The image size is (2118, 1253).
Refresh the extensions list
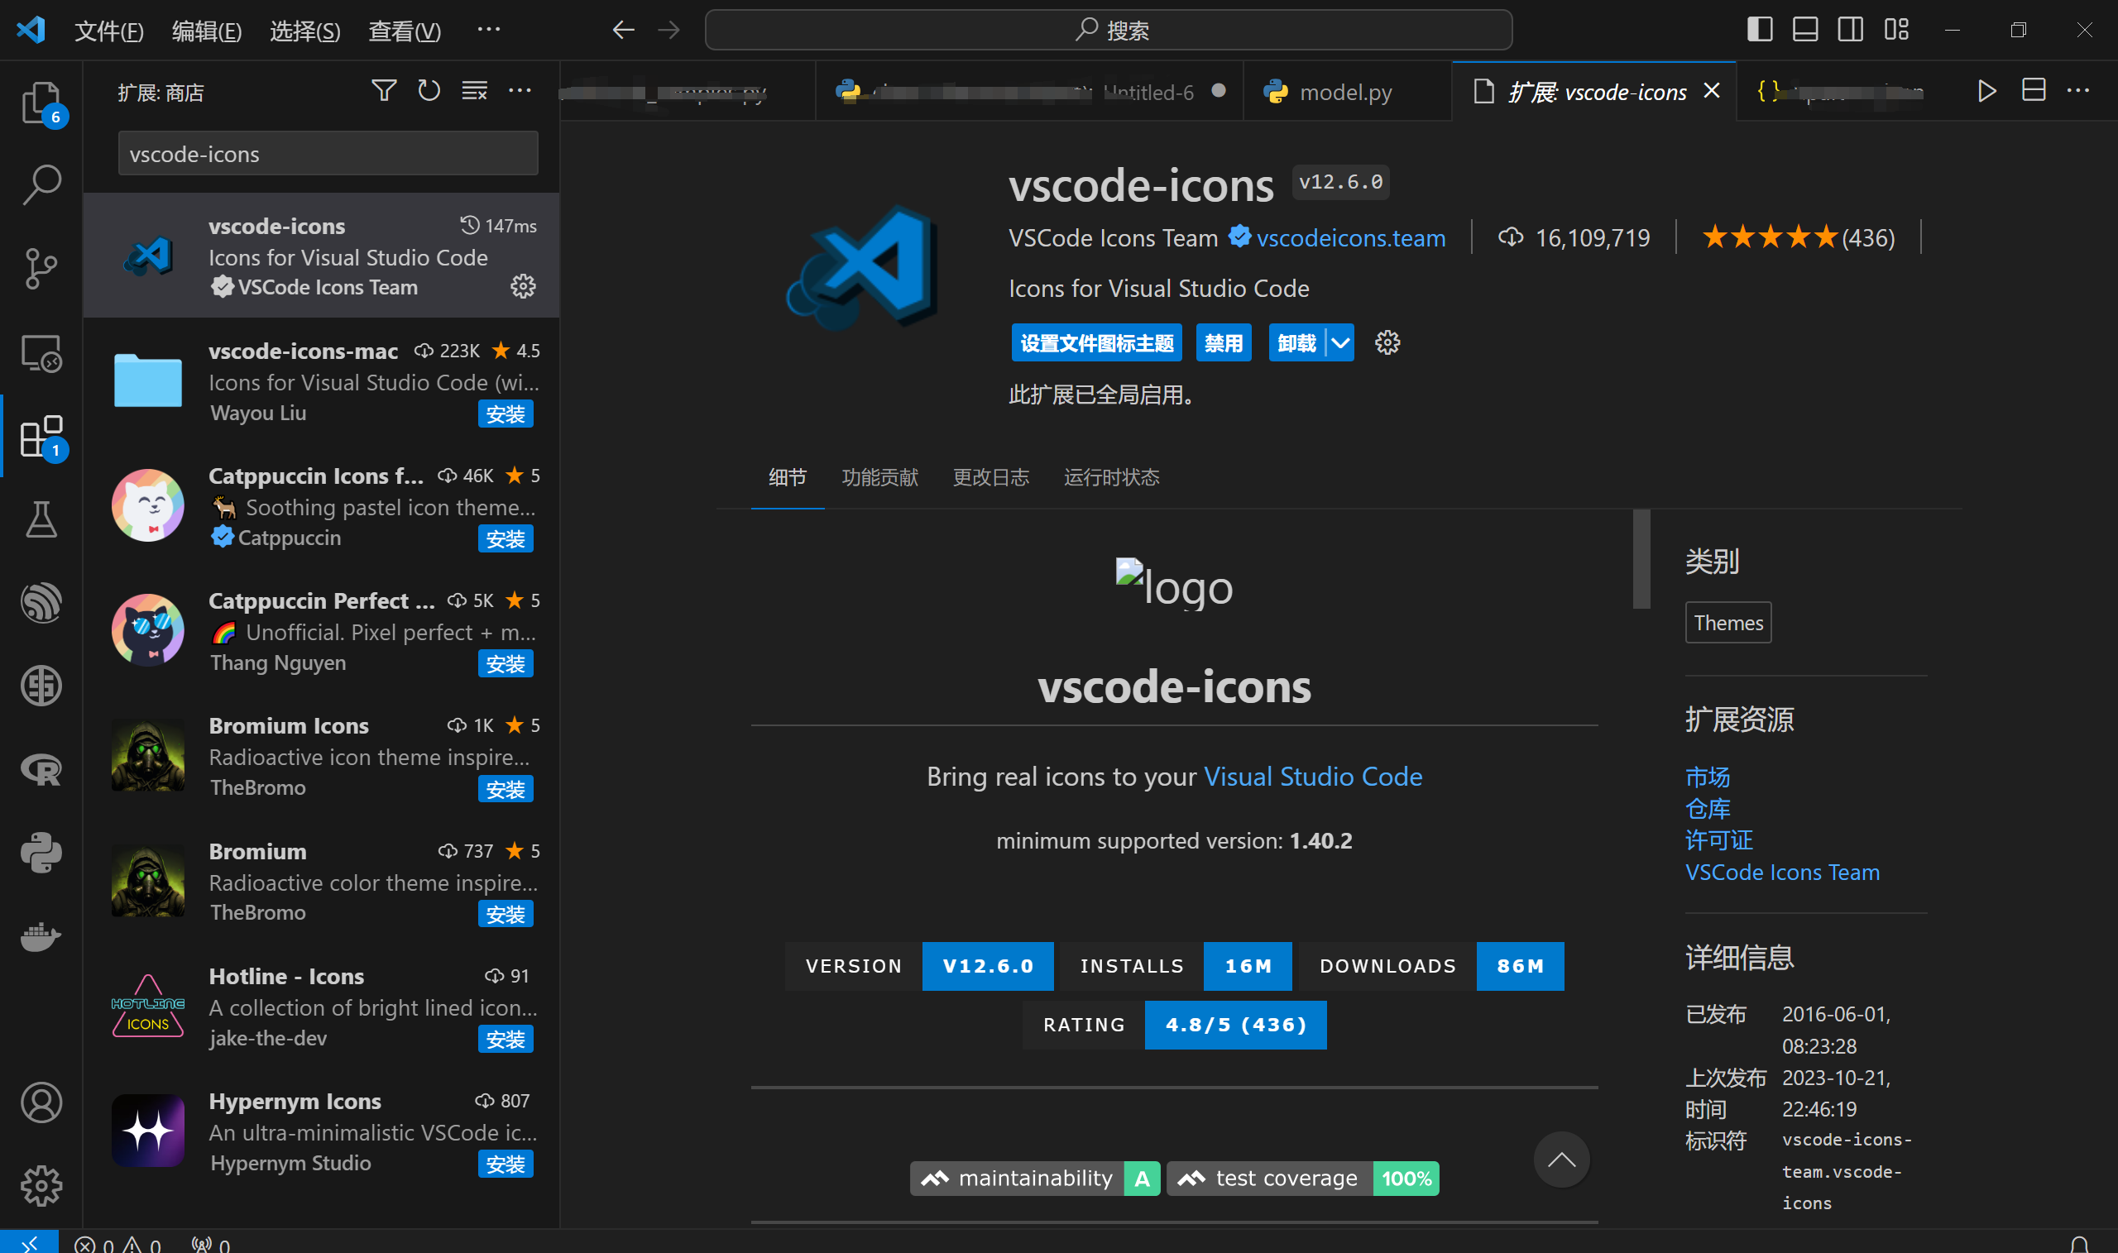429,90
